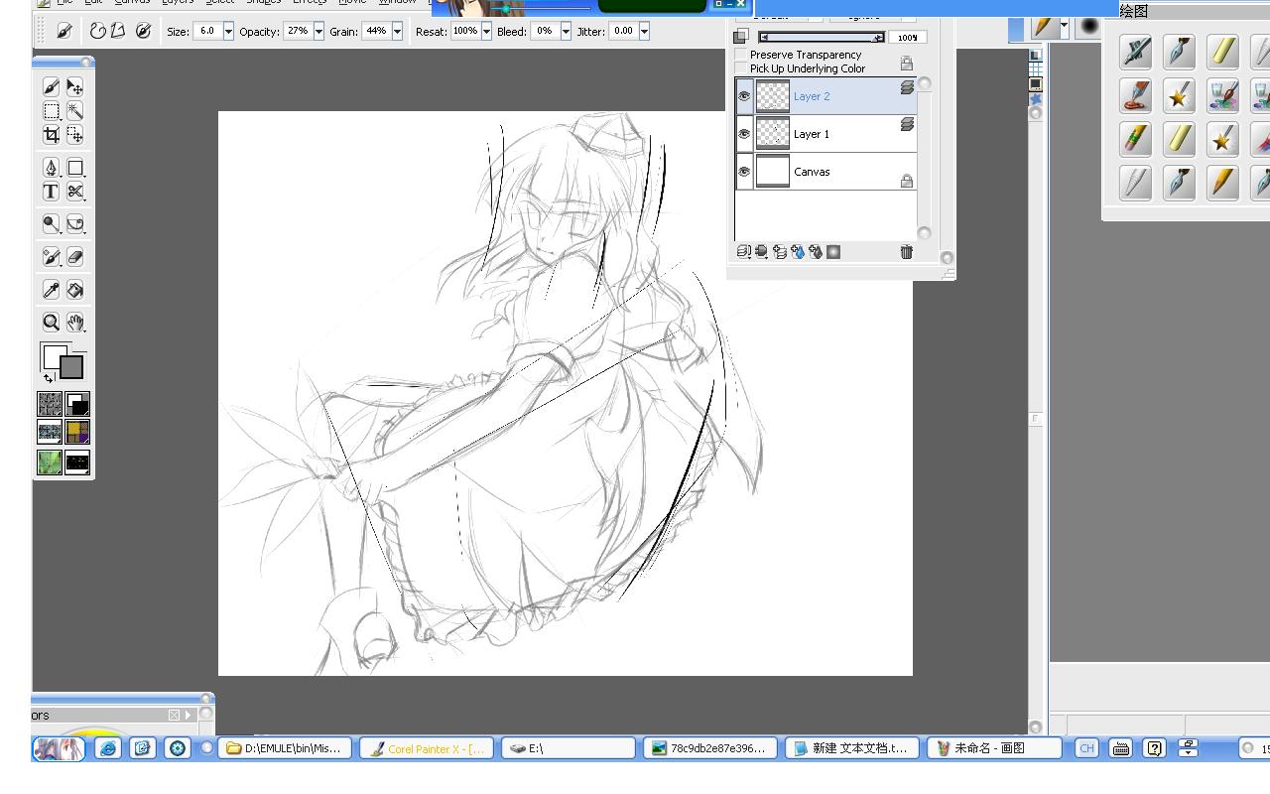1270x794 pixels.
Task: Click the New Layer icon in Layers panel
Action: coord(780,252)
